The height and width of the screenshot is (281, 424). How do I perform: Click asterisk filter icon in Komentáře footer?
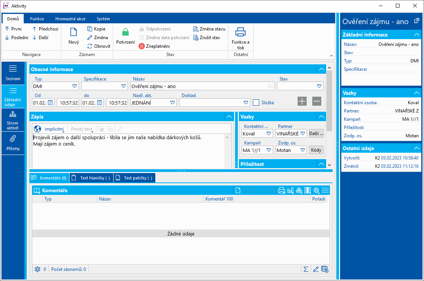[37, 269]
